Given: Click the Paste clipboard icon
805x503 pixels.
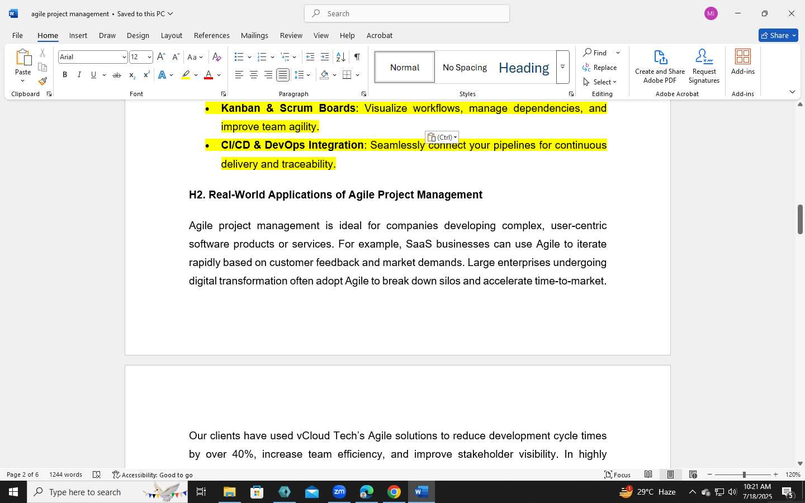Looking at the screenshot, I should pos(23,58).
